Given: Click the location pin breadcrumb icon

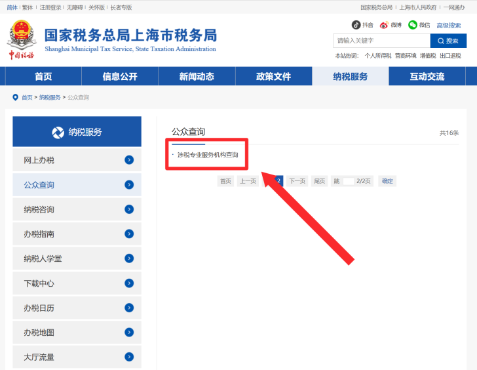Looking at the screenshot, I should pyautogui.click(x=15, y=97).
